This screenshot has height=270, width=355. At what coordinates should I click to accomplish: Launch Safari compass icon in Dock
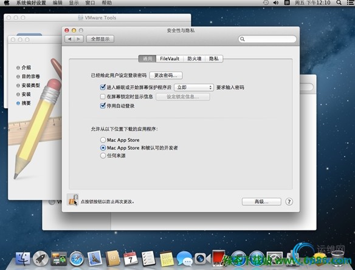point(77,258)
